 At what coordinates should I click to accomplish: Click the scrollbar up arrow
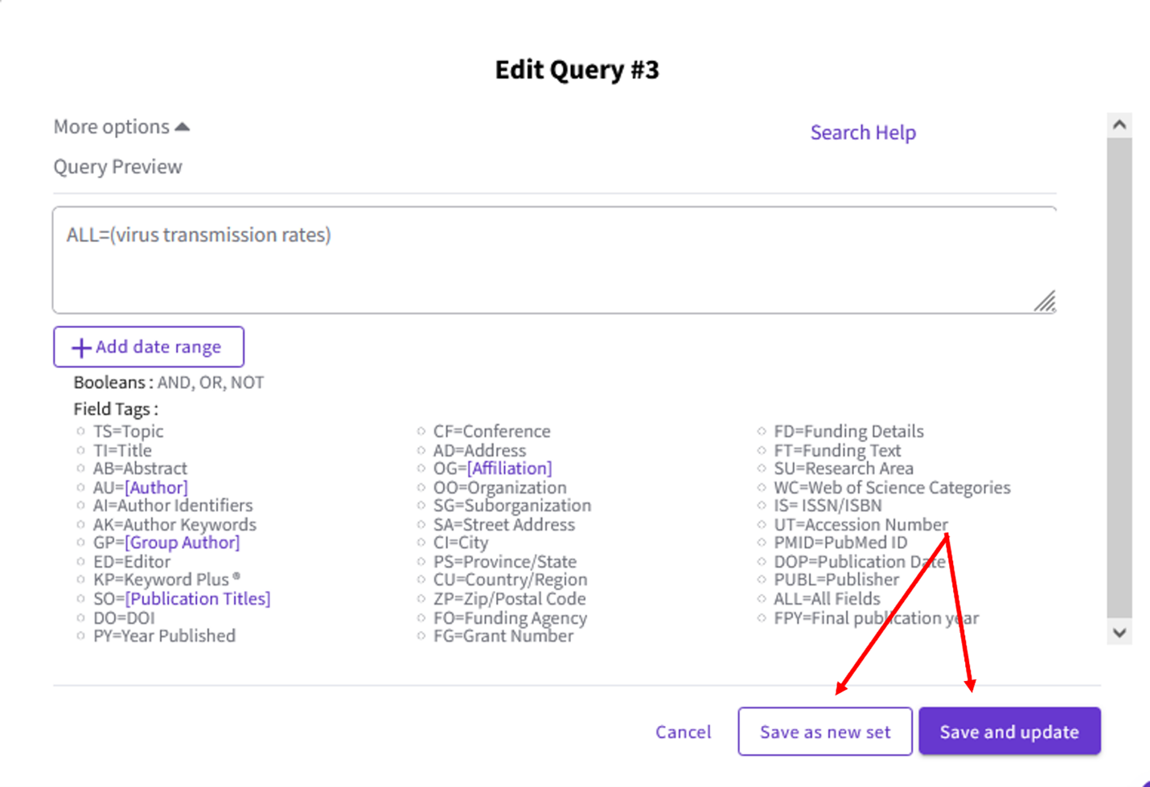point(1119,125)
